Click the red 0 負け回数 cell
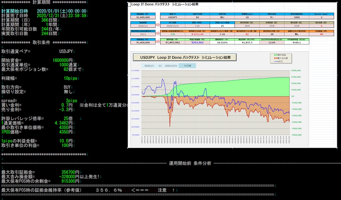341x200 pixels. (x=321, y=26)
